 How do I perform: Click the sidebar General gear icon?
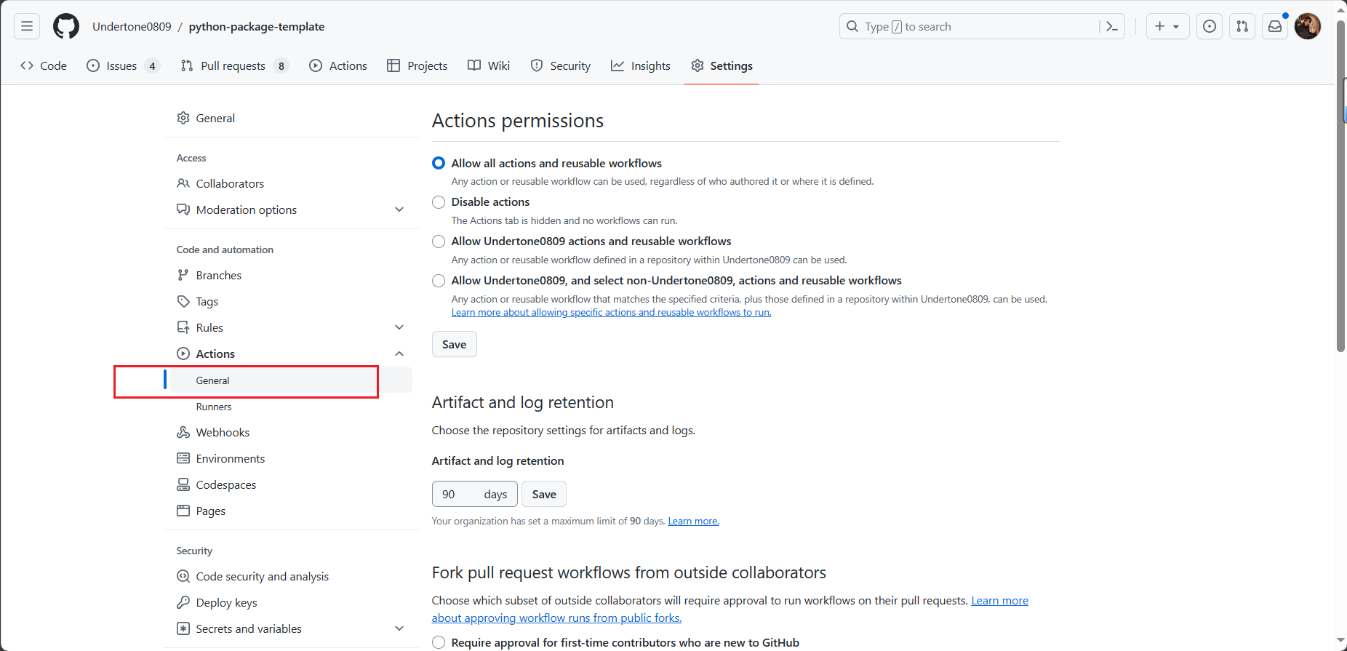(x=183, y=118)
